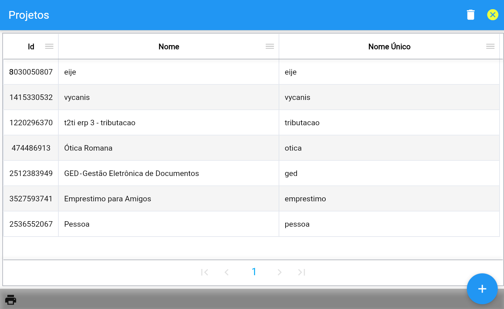
Task: Click the printer icon
Action: coord(11,300)
